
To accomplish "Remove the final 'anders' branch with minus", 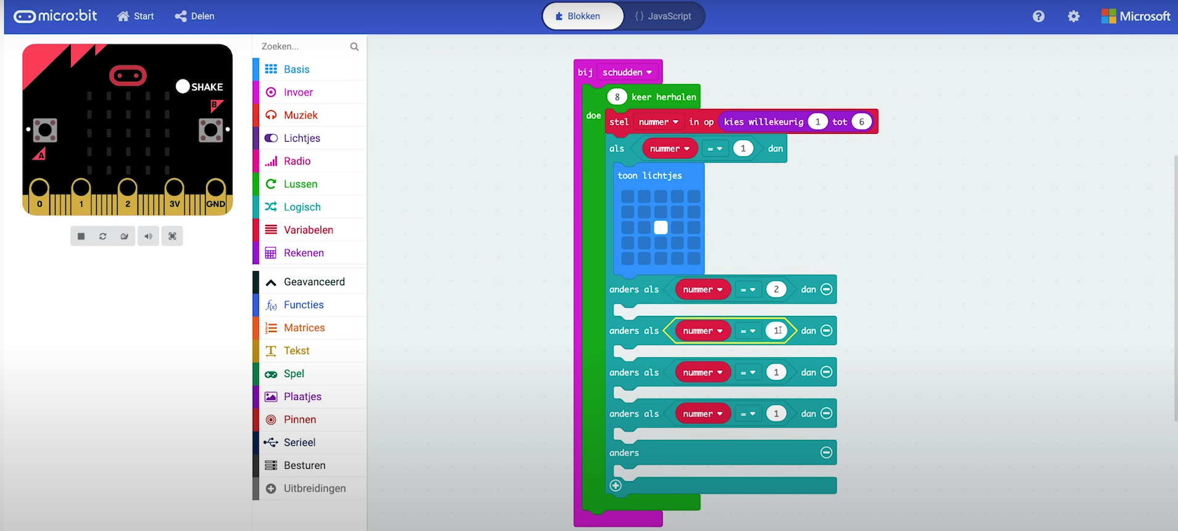I will pos(826,453).
